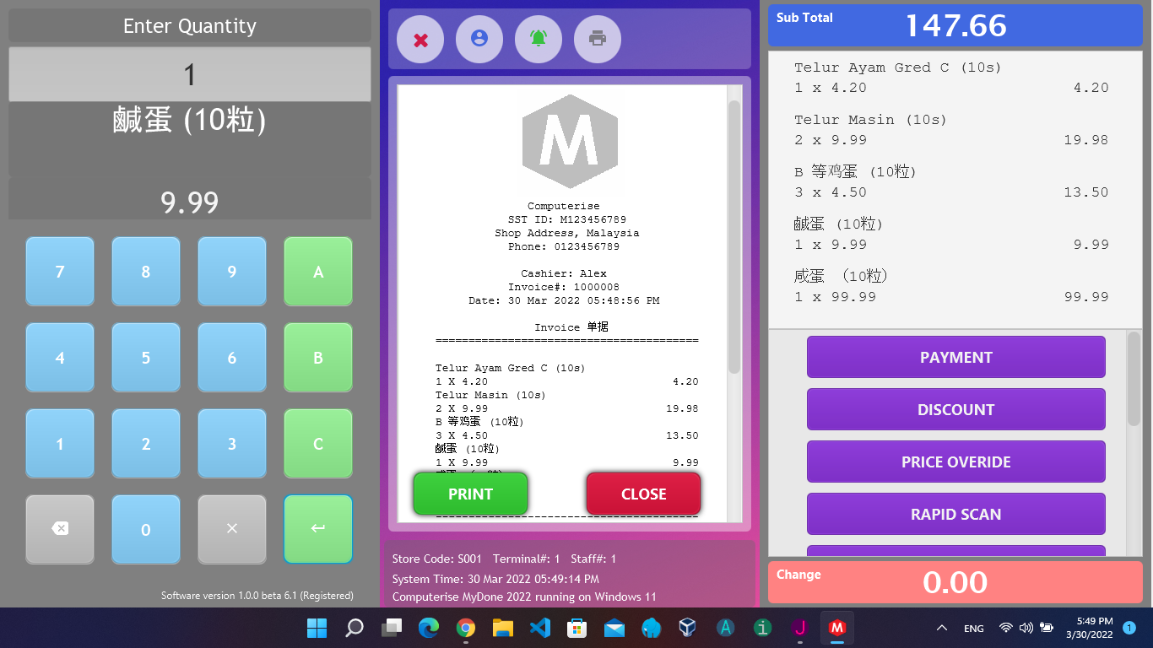Launch Google Chrome from the taskbar

click(466, 628)
